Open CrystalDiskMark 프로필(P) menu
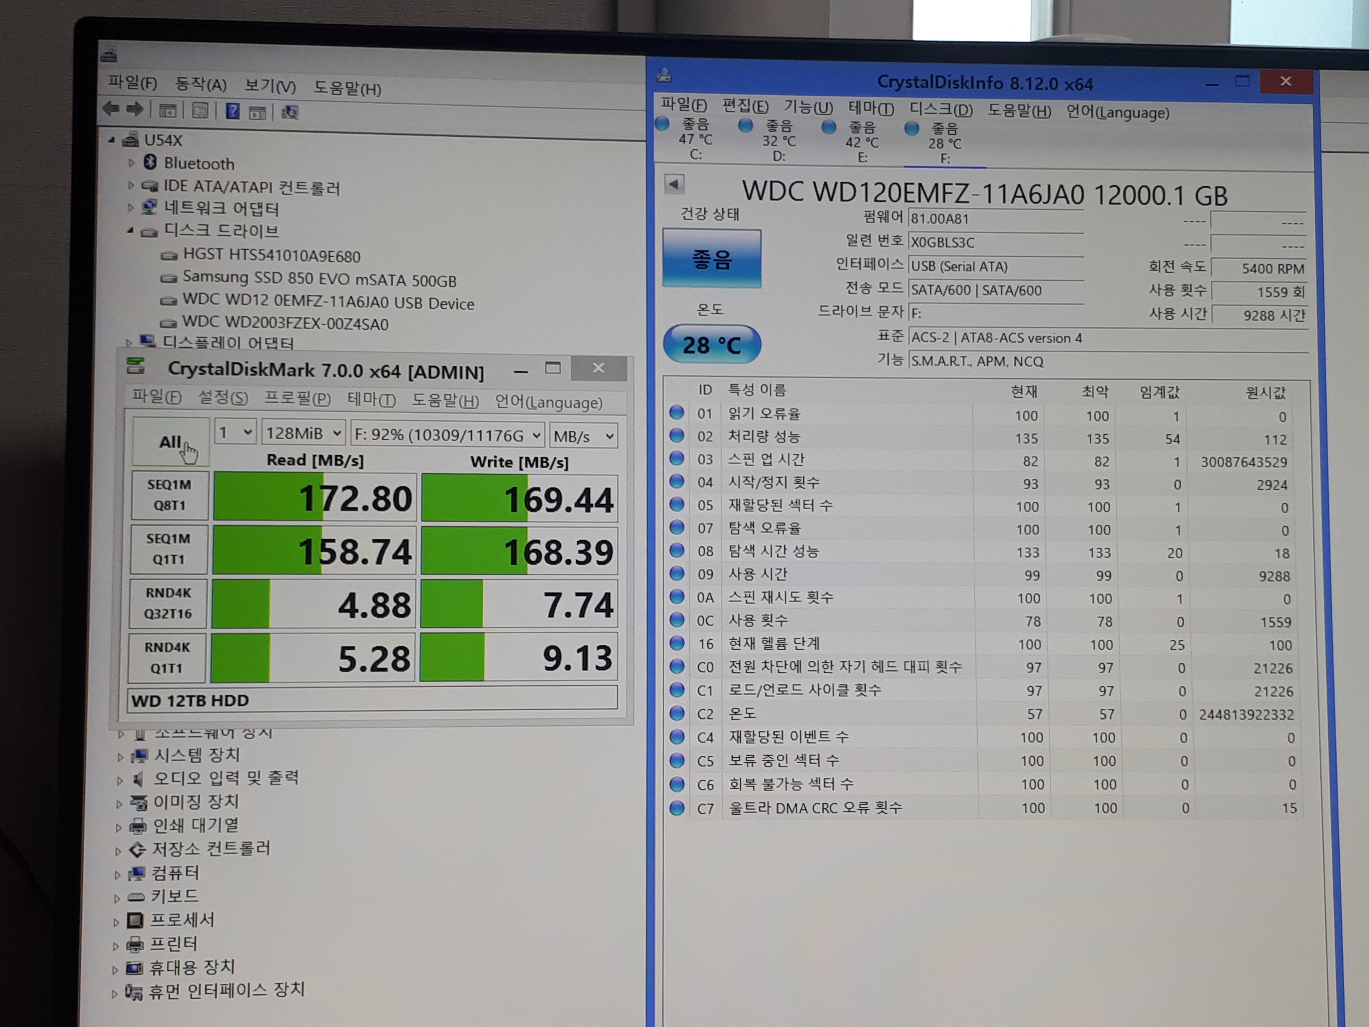The image size is (1369, 1027). [298, 399]
